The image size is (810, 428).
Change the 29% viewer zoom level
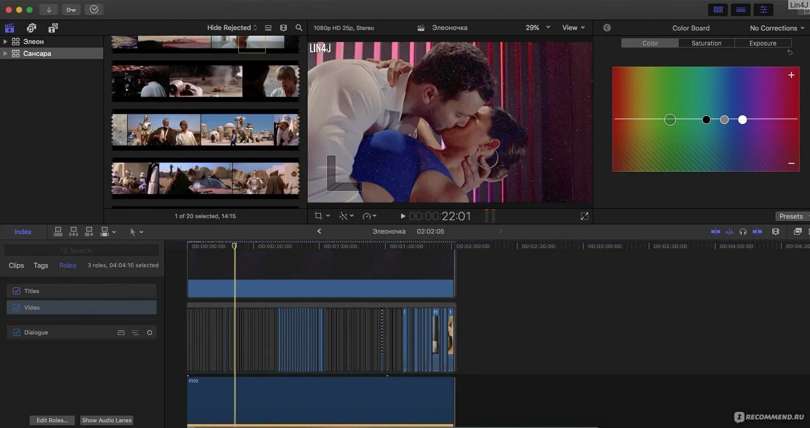538,28
